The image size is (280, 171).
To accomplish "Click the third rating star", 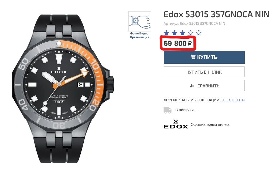I will [x=183, y=33].
